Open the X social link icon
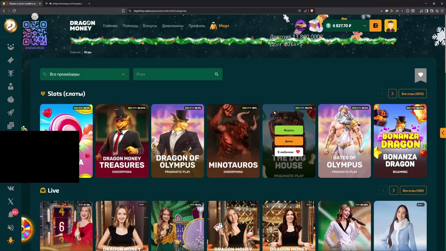 pos(11,201)
